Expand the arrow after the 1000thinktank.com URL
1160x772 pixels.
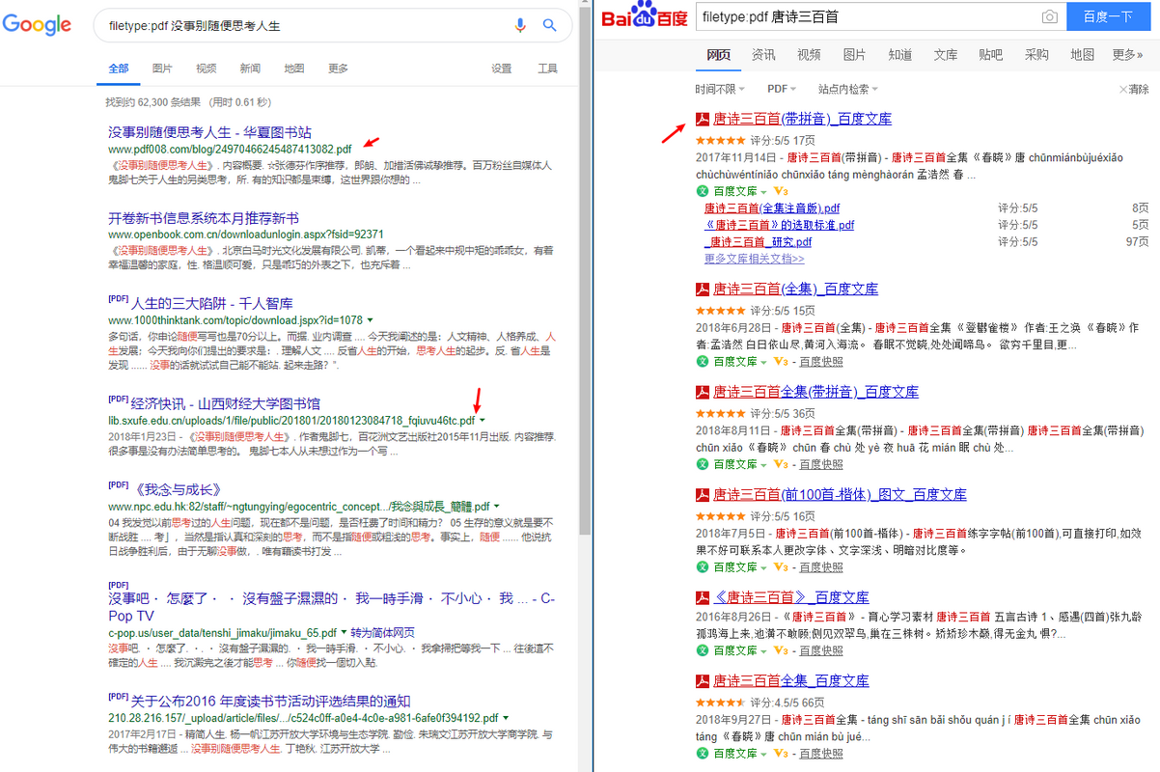(x=371, y=320)
